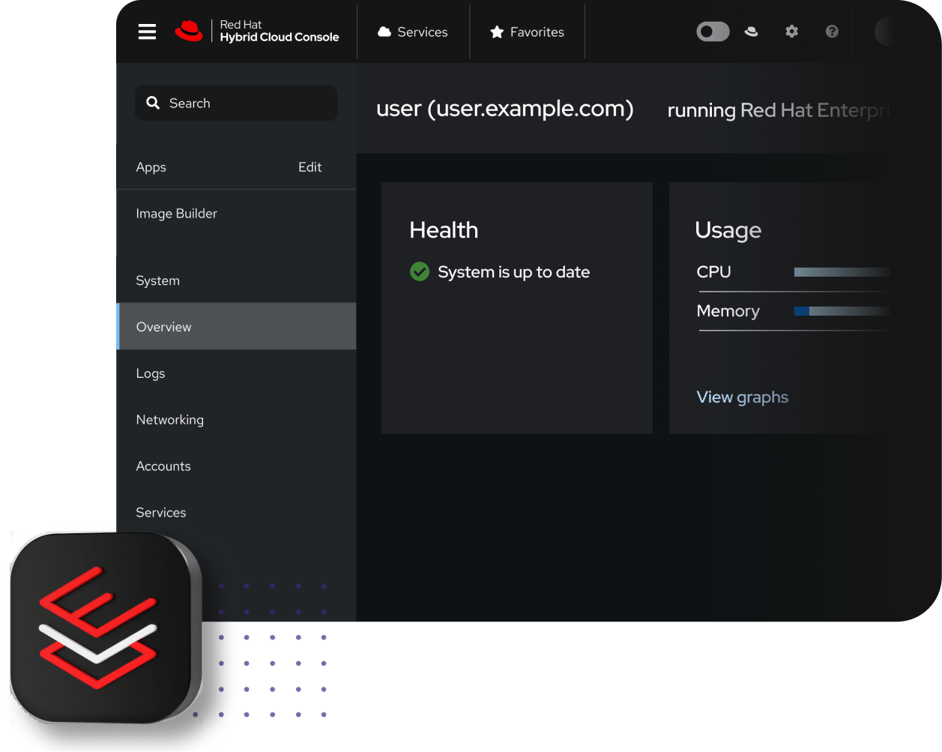942x752 pixels.
Task: Click the fedora hat notification icon
Action: pyautogui.click(x=752, y=31)
